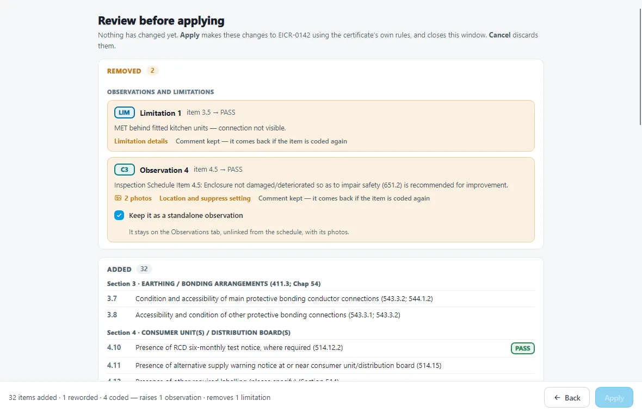
Task: Click the 'ADDED' section label
Action: coord(119,270)
